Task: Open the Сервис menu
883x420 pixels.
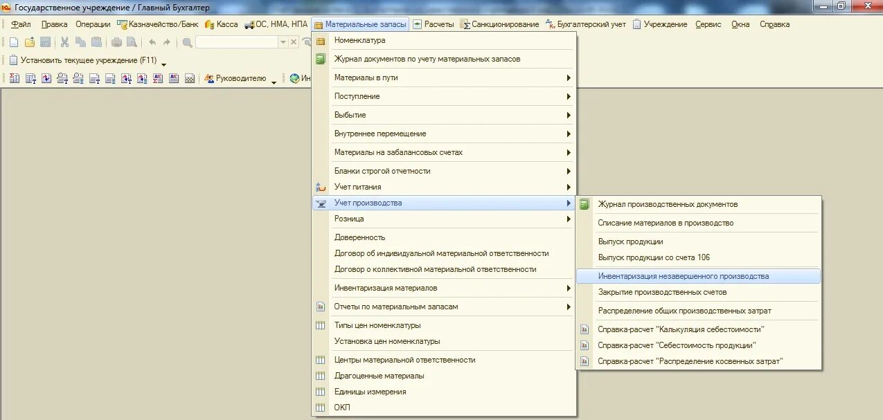Action: click(708, 24)
